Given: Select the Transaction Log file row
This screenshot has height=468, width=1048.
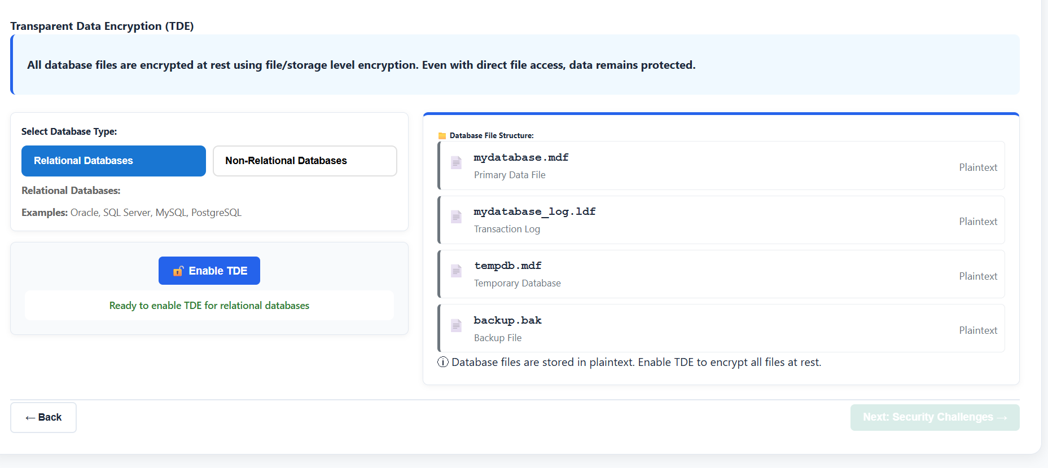Looking at the screenshot, I should 705,220.
